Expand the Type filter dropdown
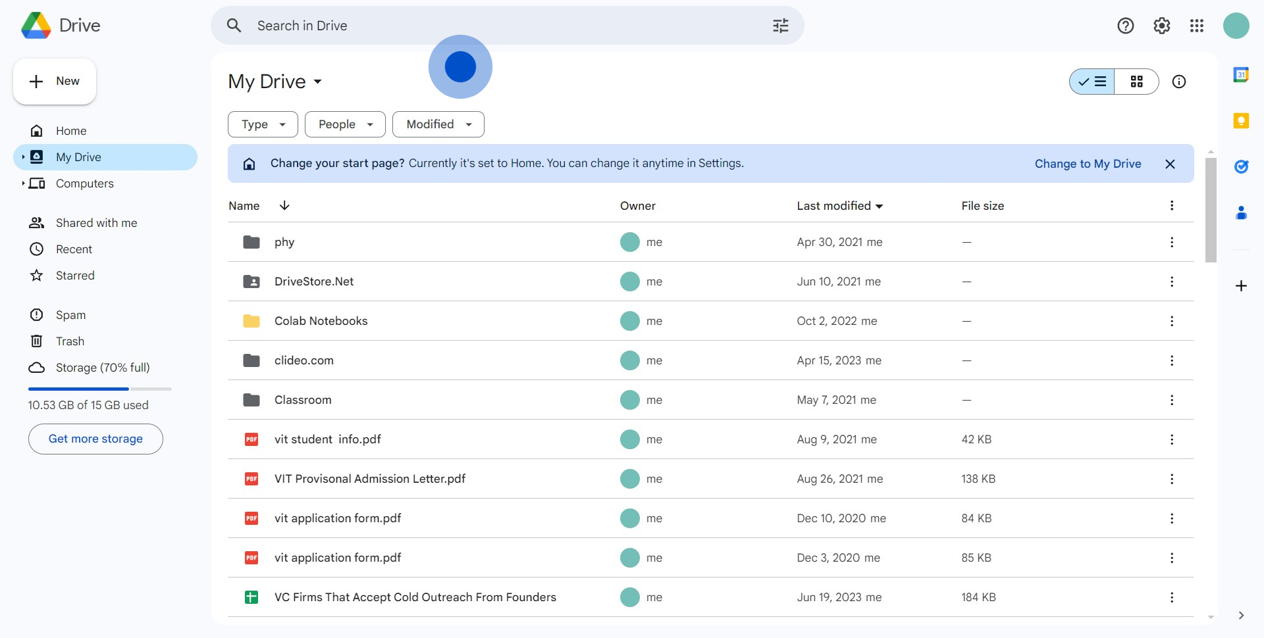Image resolution: width=1264 pixels, height=638 pixels. 263,124
